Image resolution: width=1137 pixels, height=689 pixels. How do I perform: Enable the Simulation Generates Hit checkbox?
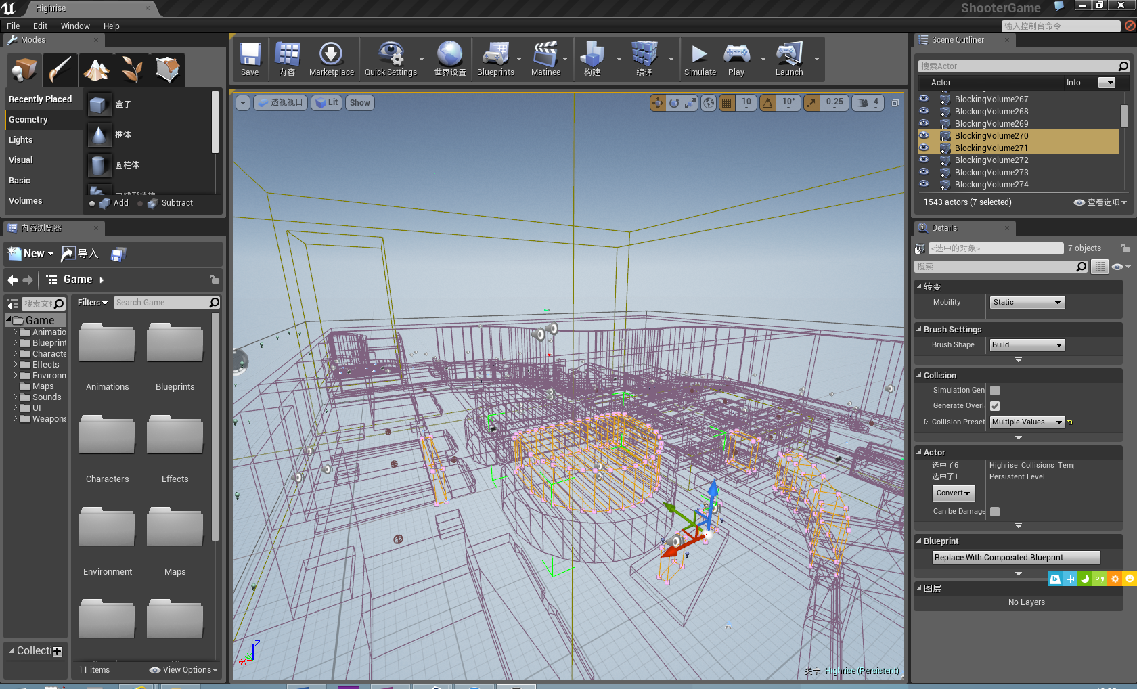995,391
